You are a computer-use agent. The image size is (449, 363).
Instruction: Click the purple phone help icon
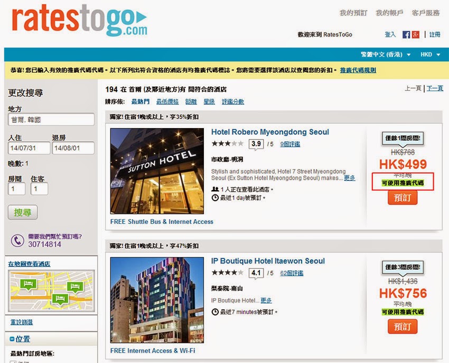point(18,241)
